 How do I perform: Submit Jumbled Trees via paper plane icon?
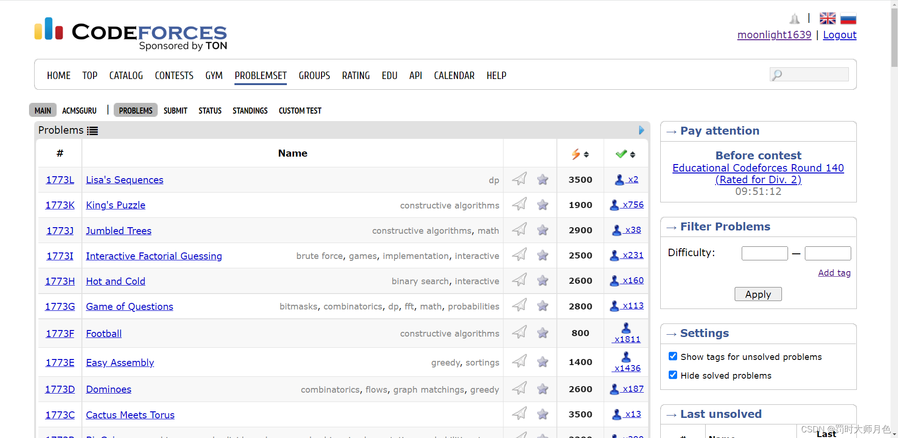(x=519, y=230)
